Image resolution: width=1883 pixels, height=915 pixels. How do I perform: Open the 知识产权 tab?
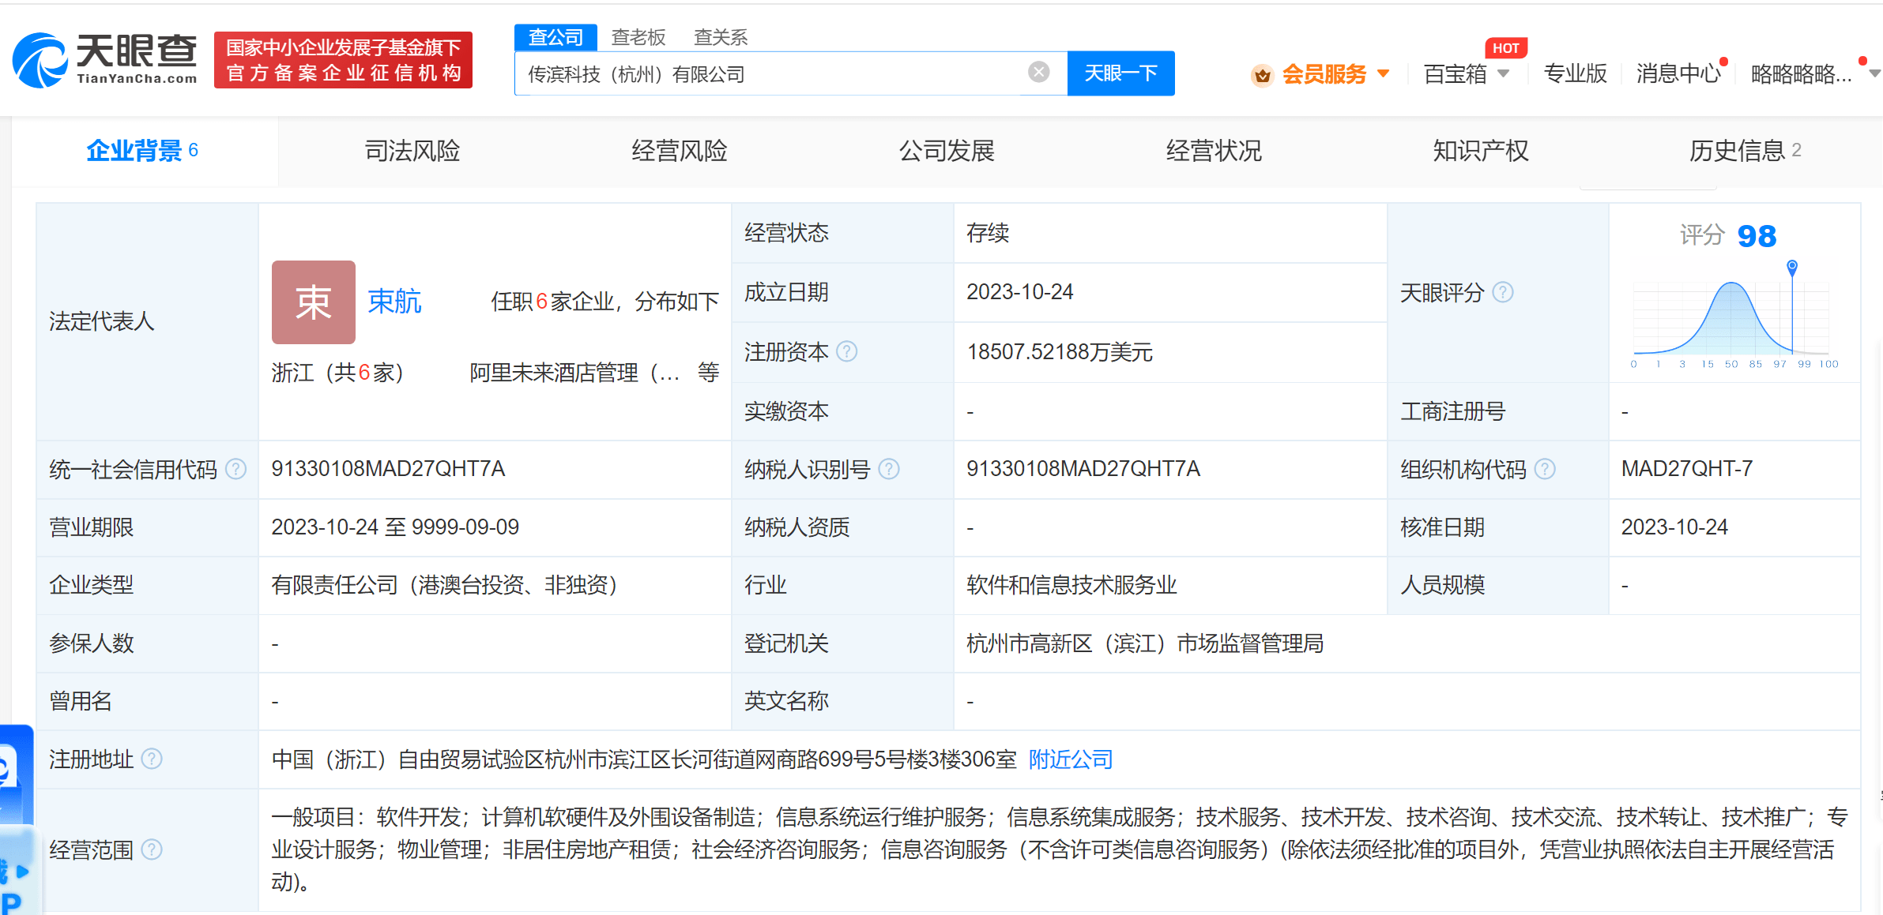point(1480,151)
